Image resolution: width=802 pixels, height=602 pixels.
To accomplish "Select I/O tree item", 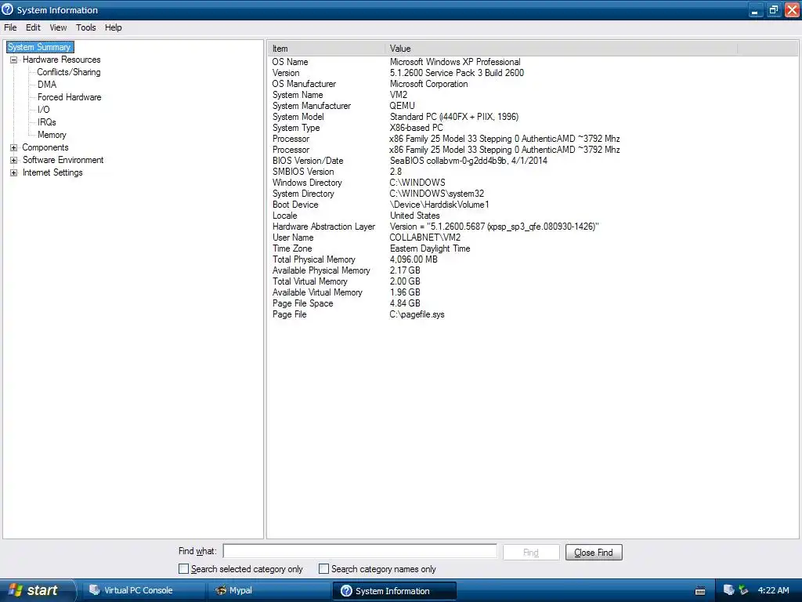I will [44, 110].
